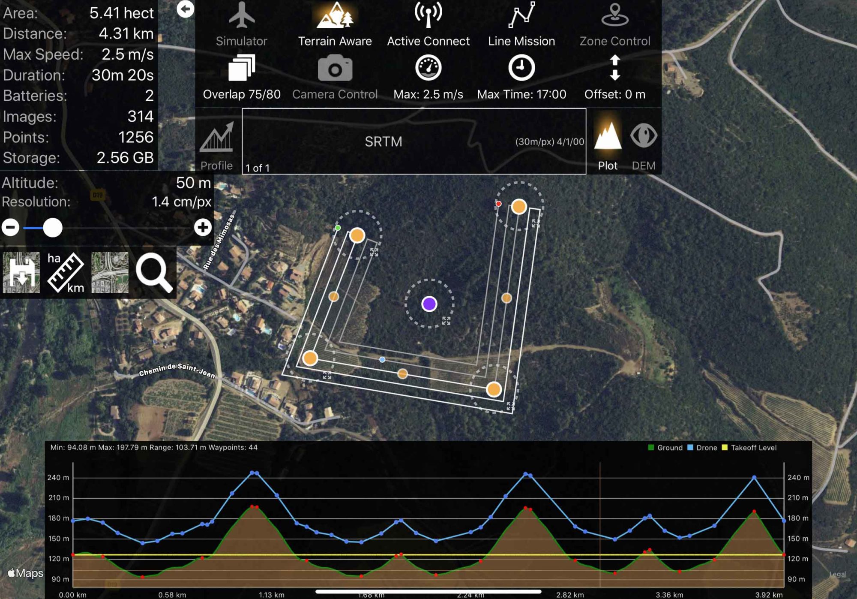Screen dimensions: 857x599
Task: Adjust Offset 0 m arrows
Action: coord(615,68)
